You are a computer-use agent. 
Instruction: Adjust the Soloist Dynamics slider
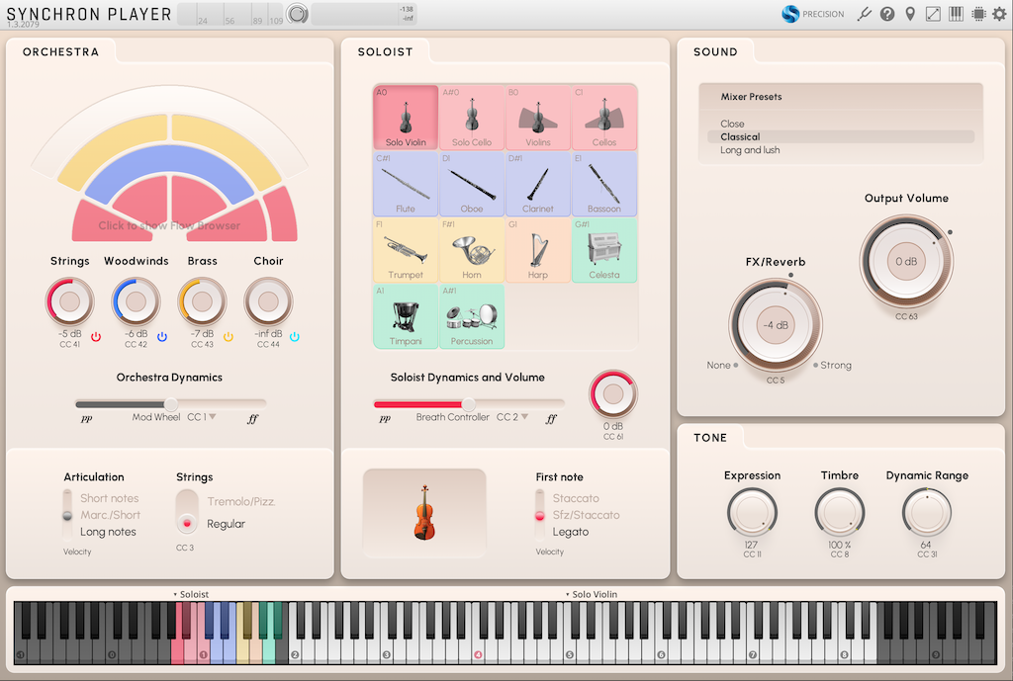[468, 404]
